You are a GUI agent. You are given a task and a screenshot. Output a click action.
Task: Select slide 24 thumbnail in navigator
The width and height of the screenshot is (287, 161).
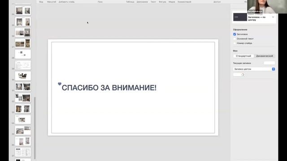coord(23,11)
